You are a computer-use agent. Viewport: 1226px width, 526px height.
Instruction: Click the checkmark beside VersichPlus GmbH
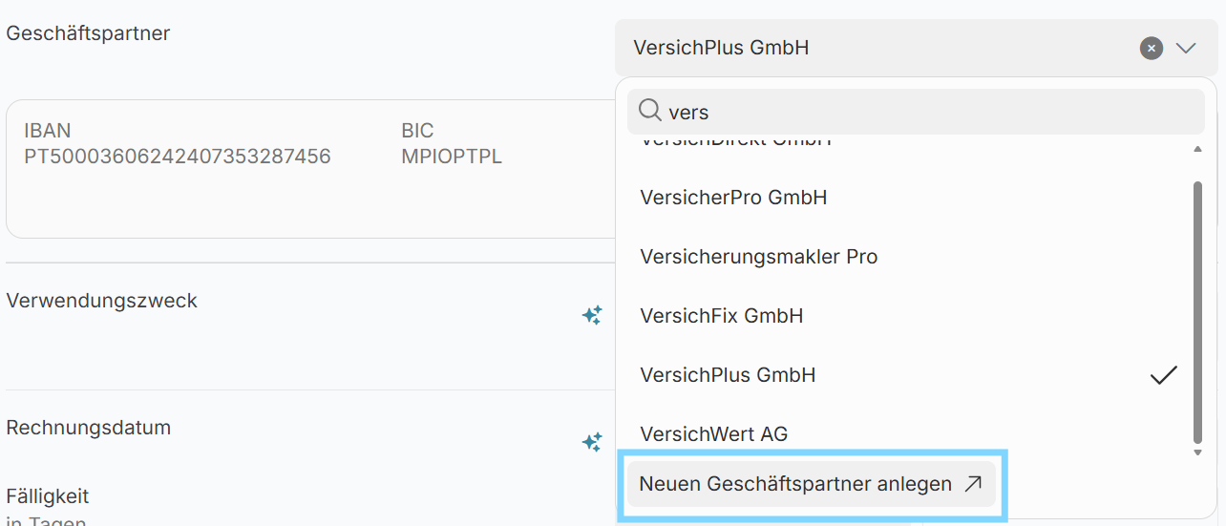tap(1164, 375)
